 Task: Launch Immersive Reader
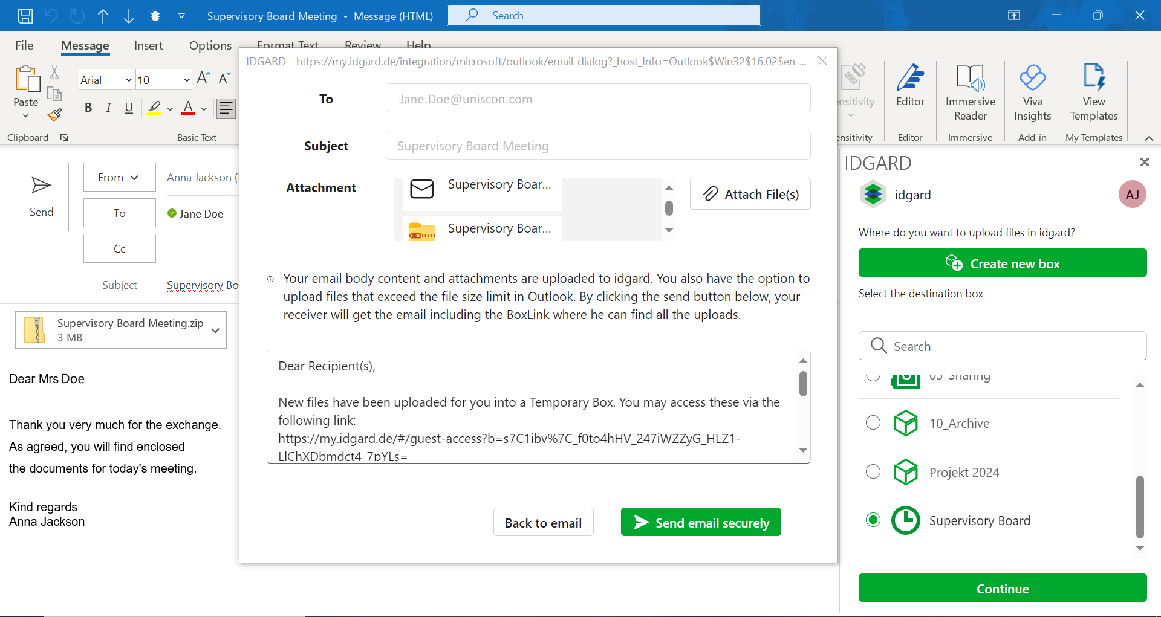(x=971, y=92)
